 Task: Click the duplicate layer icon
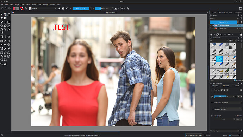[x=217, y=35]
